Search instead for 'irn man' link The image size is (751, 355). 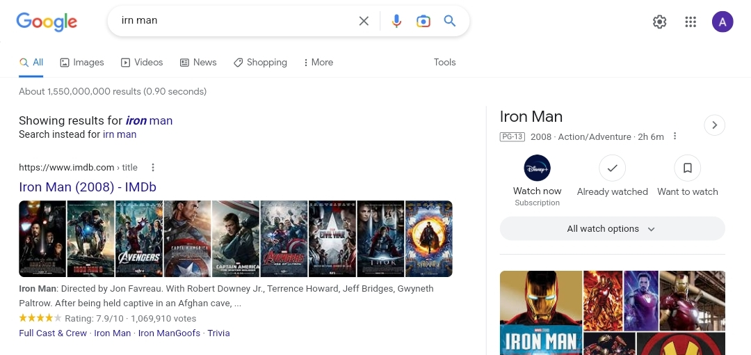point(120,134)
